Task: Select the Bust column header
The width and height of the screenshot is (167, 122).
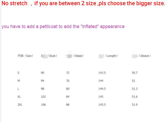Action: (49, 56)
